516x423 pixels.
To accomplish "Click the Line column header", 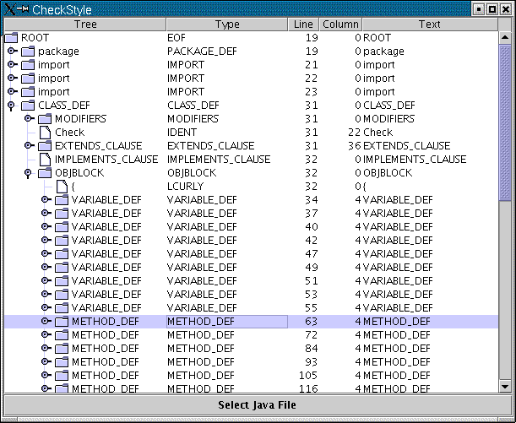I will (x=304, y=24).
